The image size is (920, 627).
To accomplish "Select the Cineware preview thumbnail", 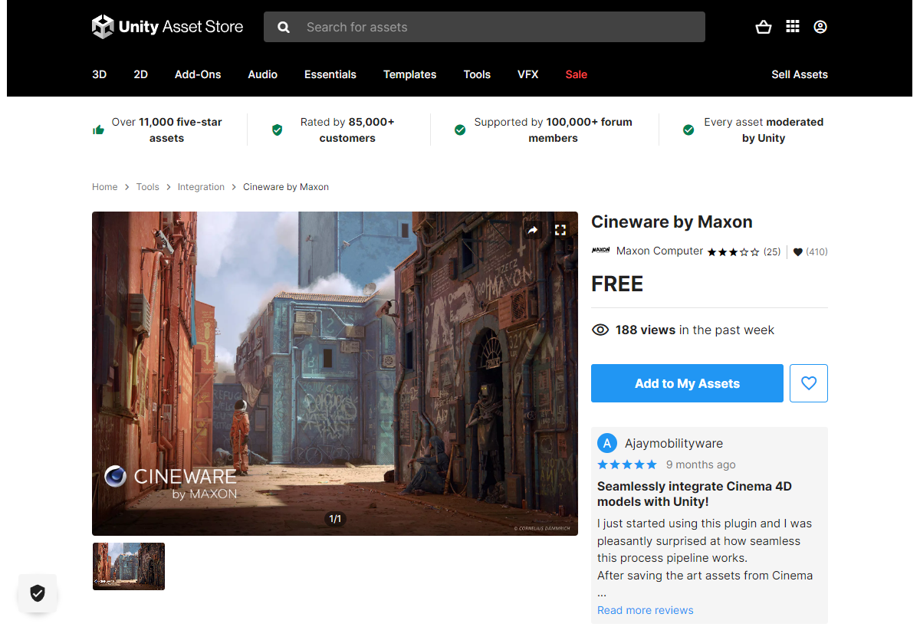I will (129, 566).
